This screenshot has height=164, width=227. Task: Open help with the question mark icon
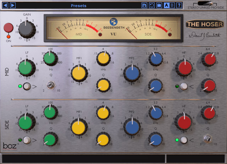coord(179,5)
